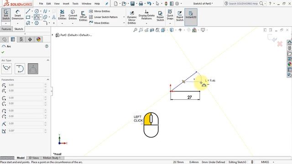Select the Sketch Text tool

pyautogui.click(x=54, y=17)
